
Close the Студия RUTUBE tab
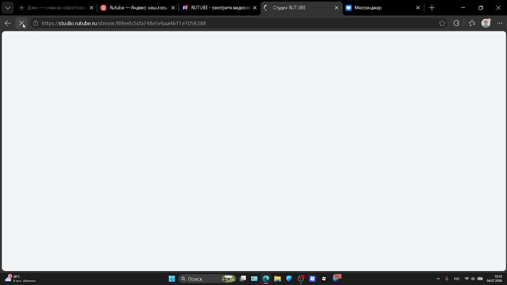336,8
